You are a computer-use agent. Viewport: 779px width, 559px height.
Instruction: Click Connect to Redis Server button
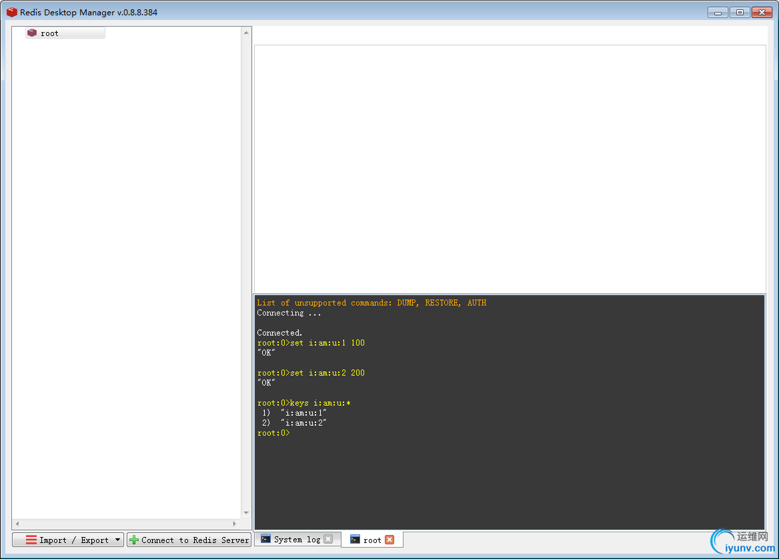pos(189,540)
